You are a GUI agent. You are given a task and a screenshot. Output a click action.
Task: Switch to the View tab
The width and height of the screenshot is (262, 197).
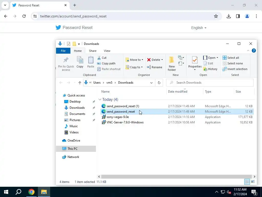[107, 51]
